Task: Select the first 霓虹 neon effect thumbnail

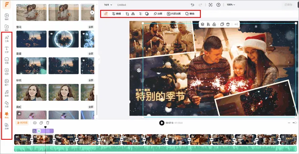Action: [x=31, y=115]
